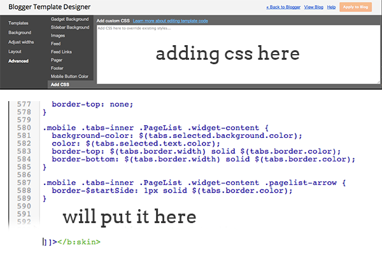Follow the Back to Blogger link

coord(283,7)
